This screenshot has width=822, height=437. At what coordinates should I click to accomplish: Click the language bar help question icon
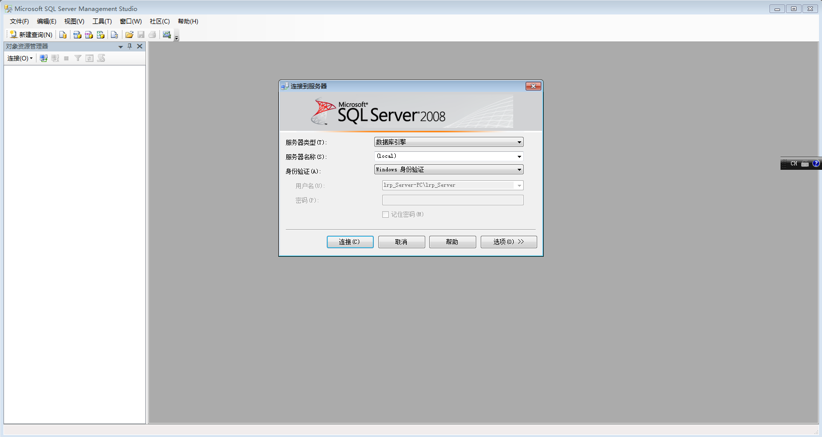tap(816, 164)
